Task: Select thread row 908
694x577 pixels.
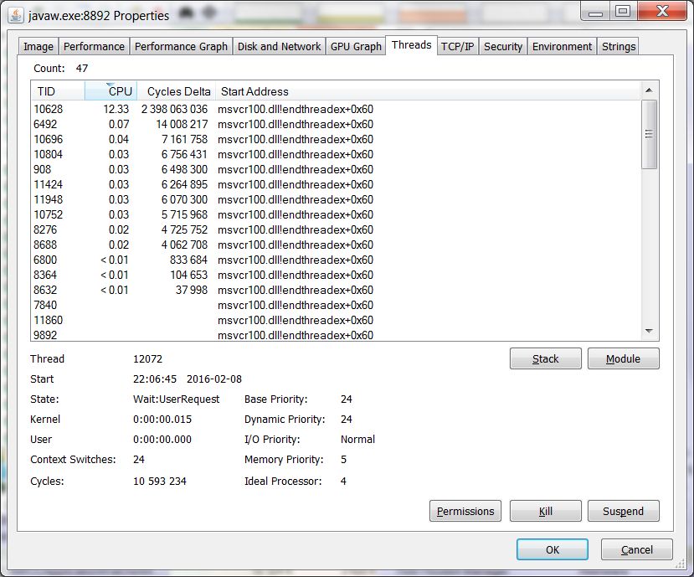Action: (x=336, y=169)
